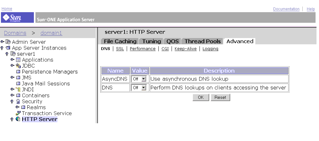
Task: Select App Server Instances label
Action: 39,48
